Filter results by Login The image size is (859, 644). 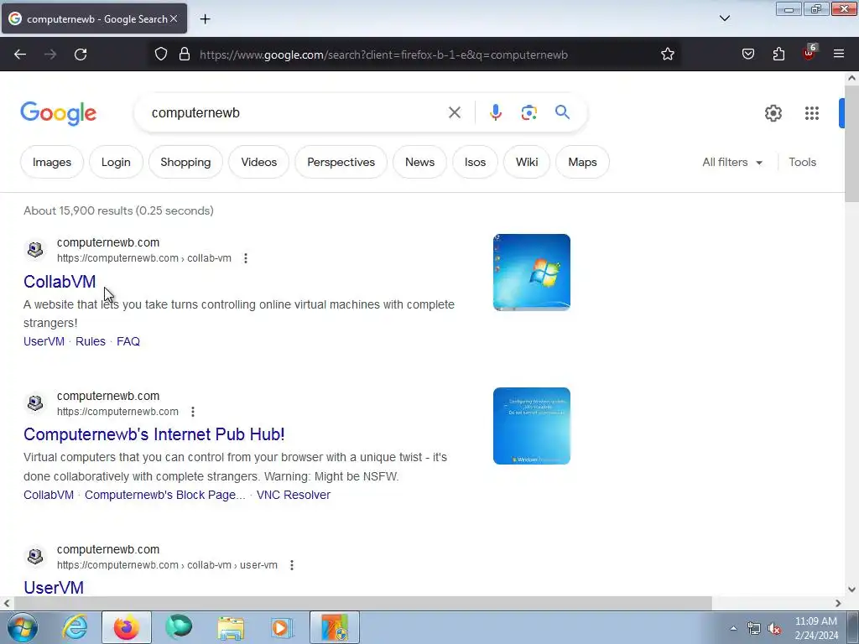pyautogui.click(x=116, y=162)
